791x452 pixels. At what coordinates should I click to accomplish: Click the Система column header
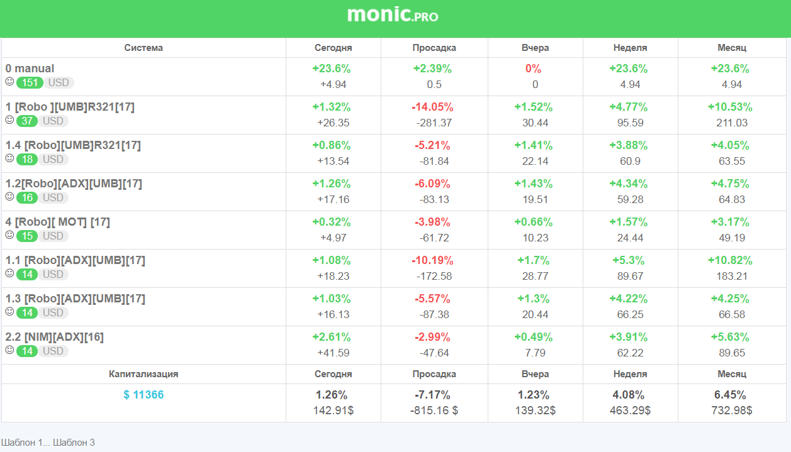(143, 48)
